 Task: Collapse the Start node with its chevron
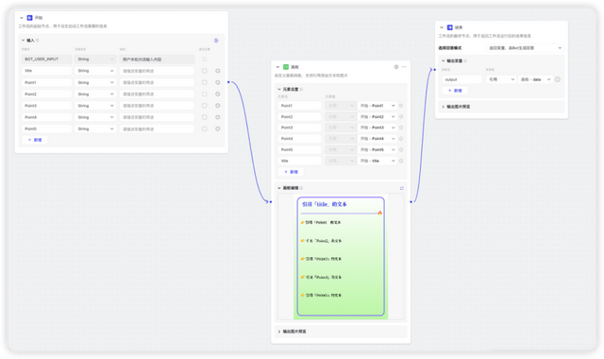point(22,18)
